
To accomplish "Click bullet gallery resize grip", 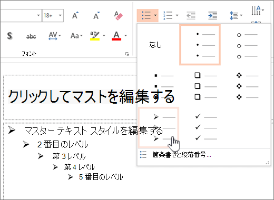I will 268,163.
